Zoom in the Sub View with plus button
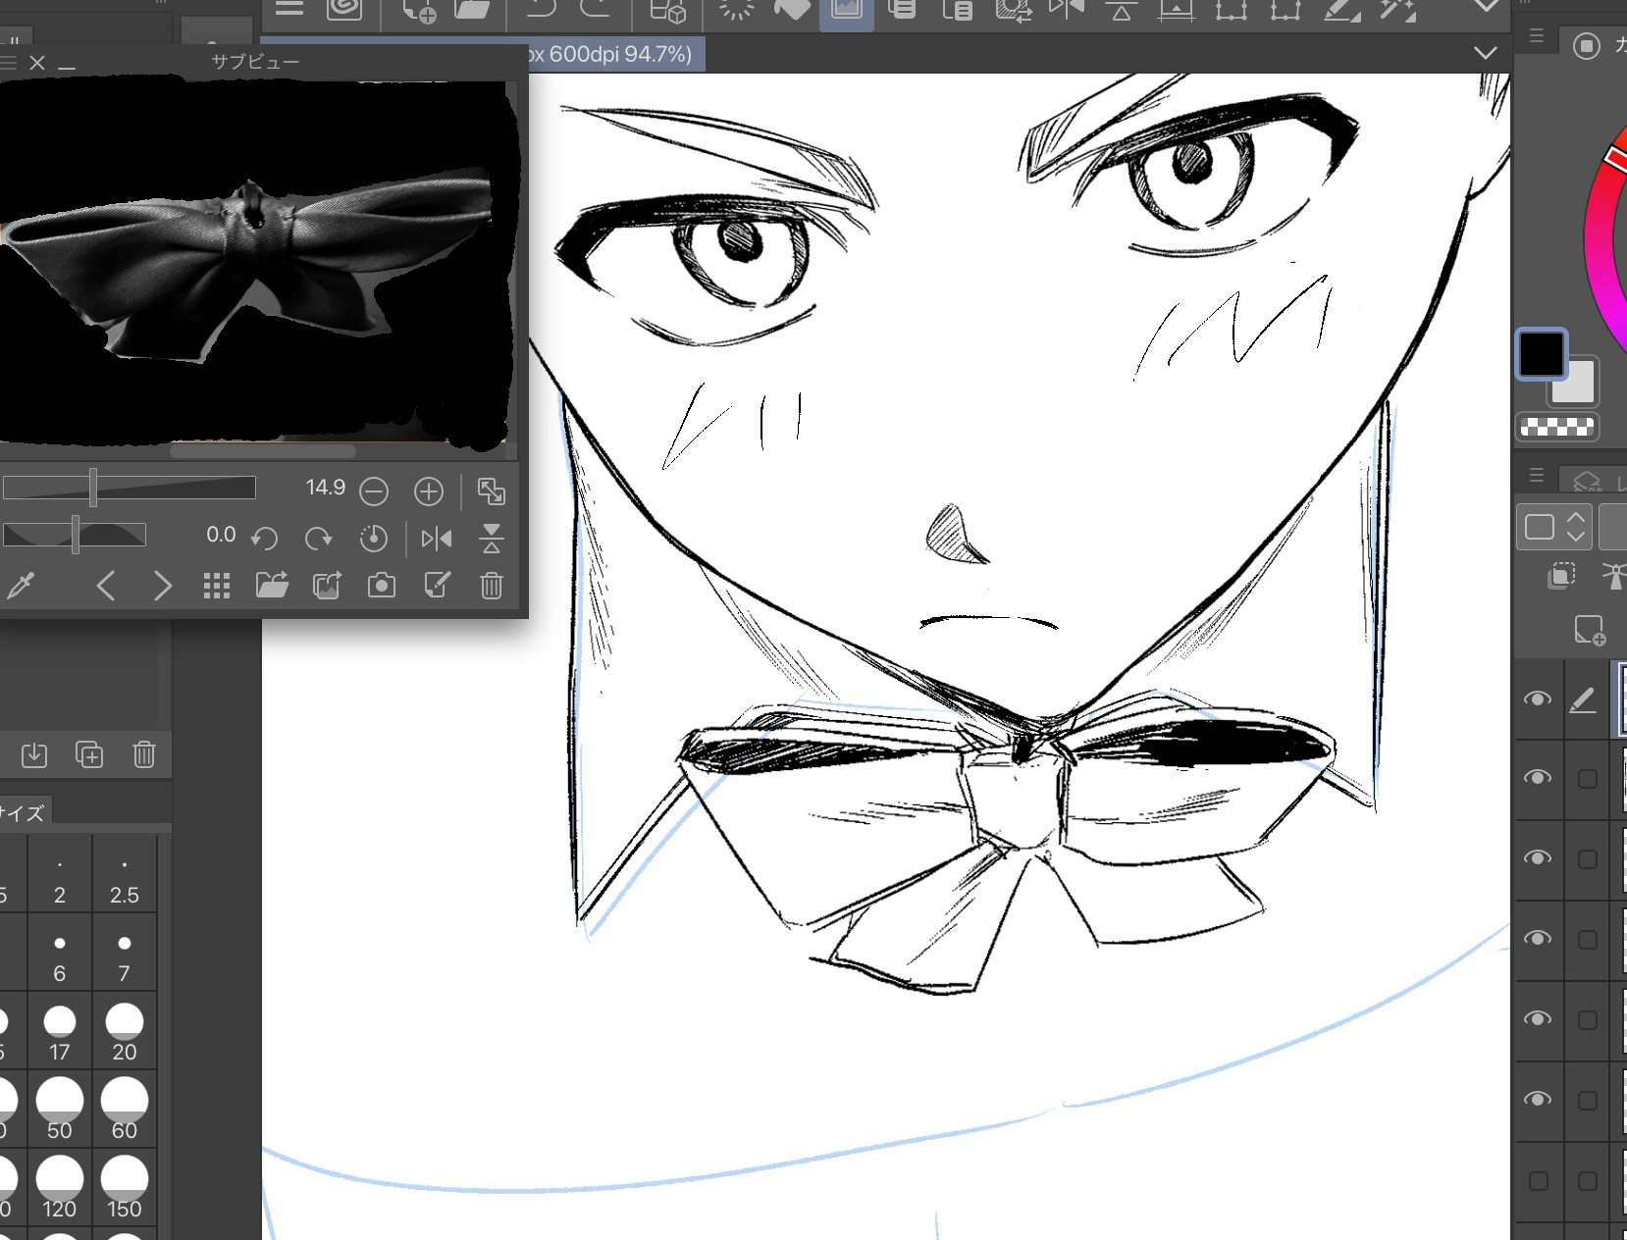 click(x=429, y=491)
